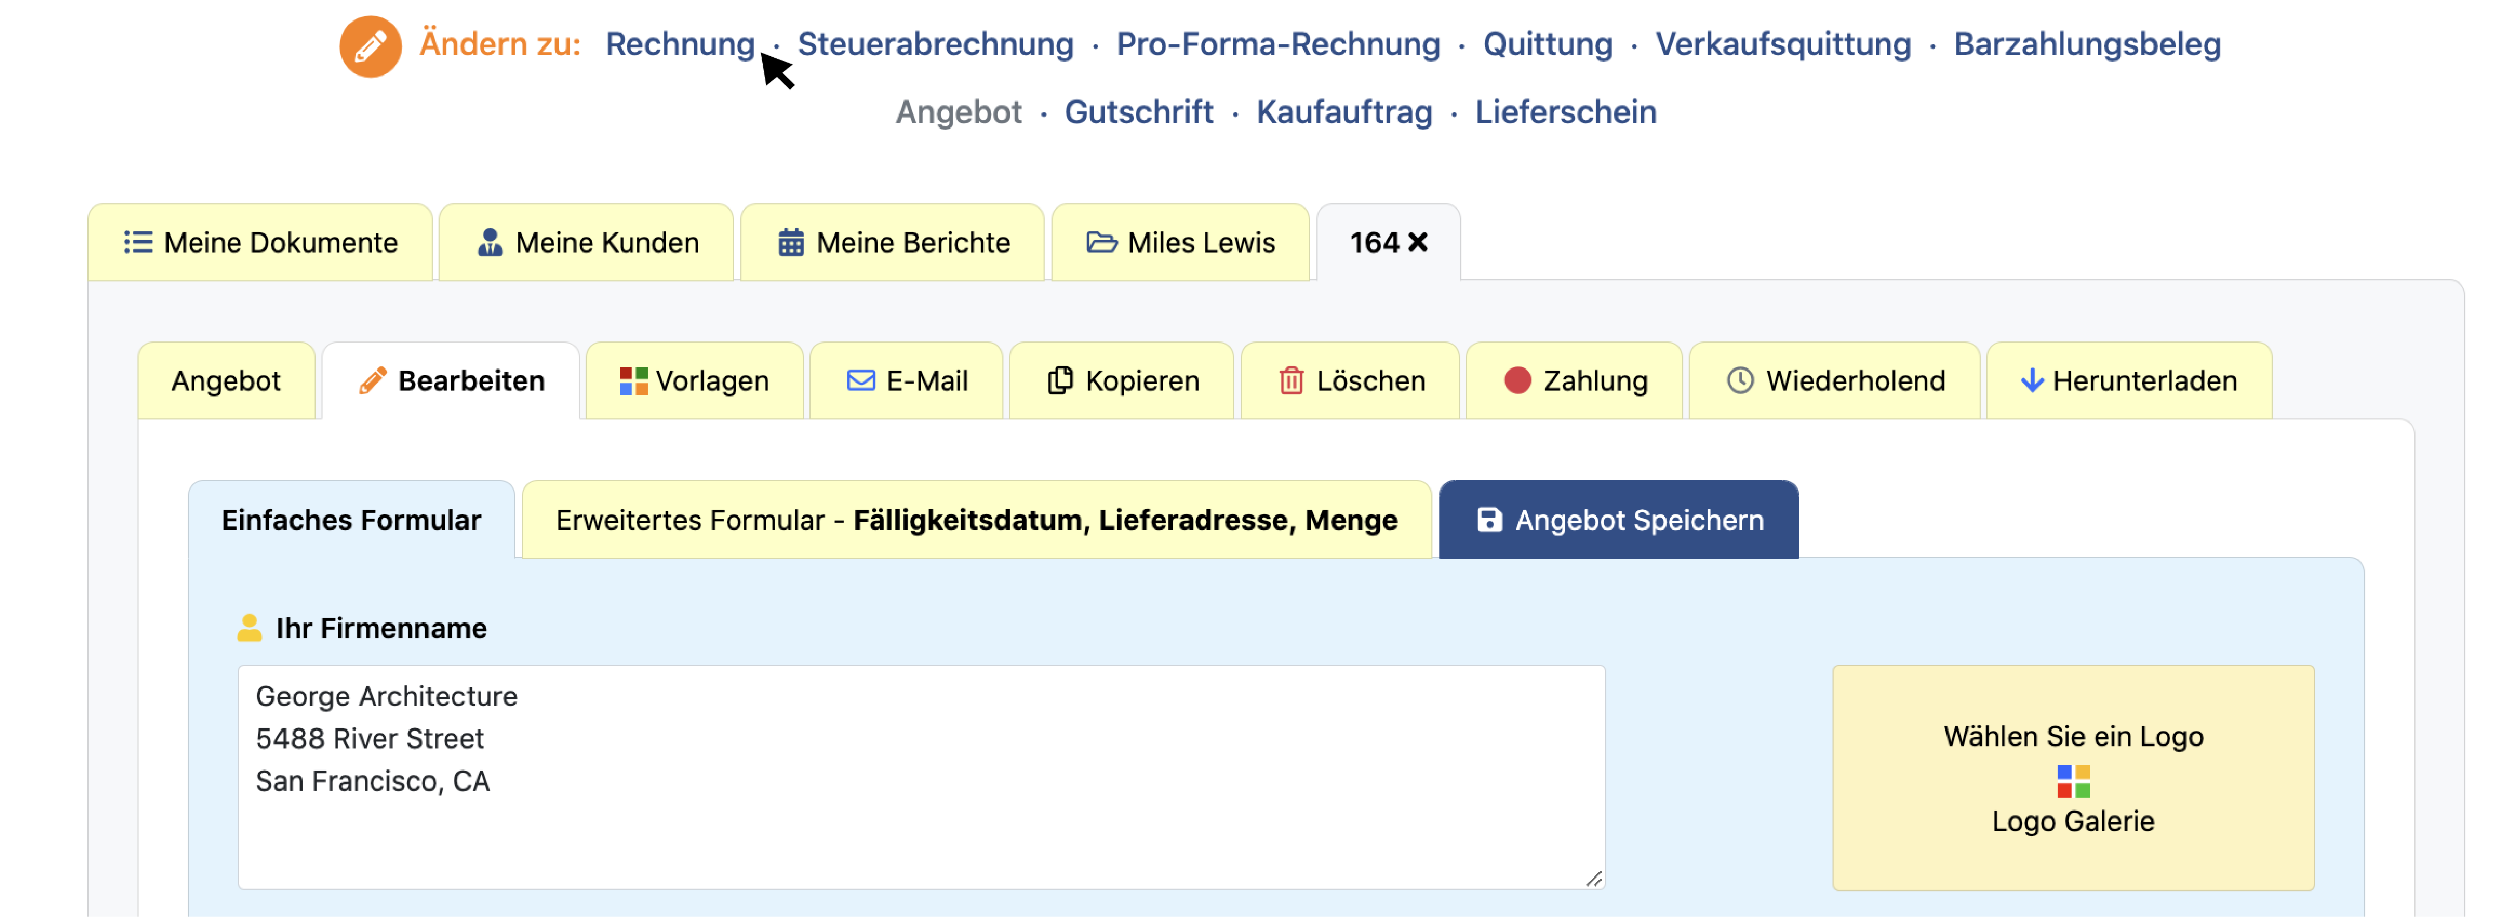Click the orange pencil edit icon
The height and width of the screenshot is (917, 2499).
[370, 45]
